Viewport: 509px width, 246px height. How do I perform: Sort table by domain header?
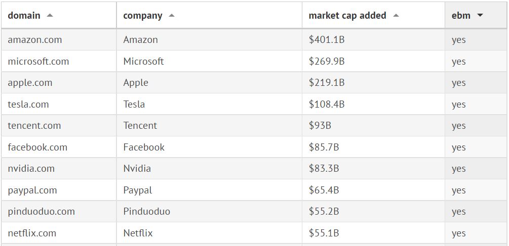24,16
